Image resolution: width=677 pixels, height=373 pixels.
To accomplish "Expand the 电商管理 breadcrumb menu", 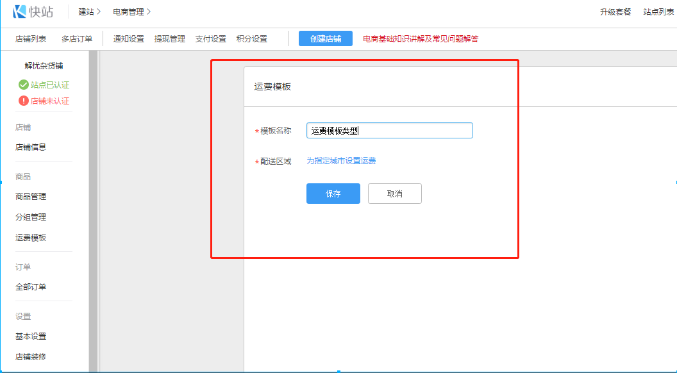I will tap(131, 12).
